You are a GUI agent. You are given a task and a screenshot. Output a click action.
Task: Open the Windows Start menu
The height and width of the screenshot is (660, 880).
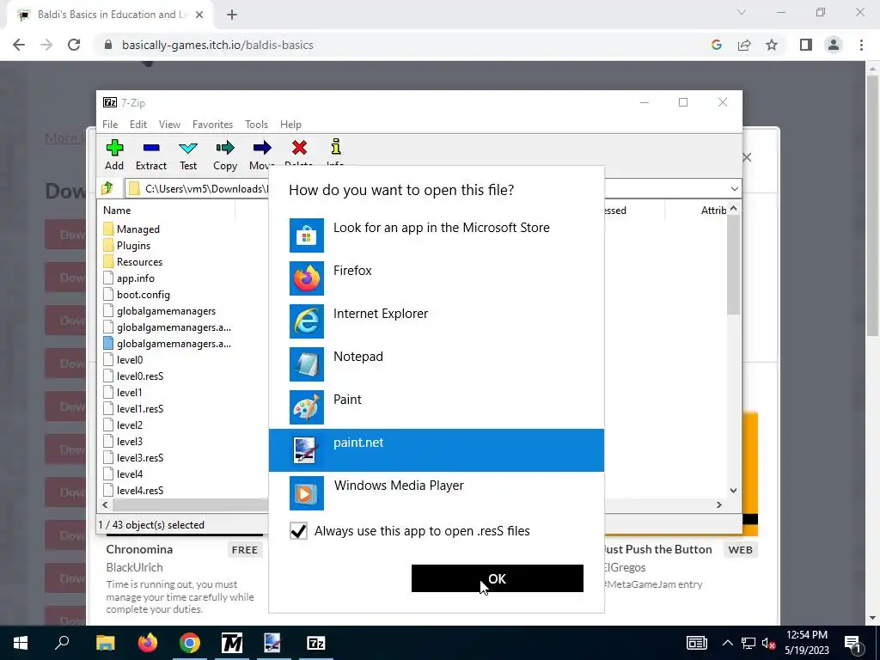(x=21, y=643)
